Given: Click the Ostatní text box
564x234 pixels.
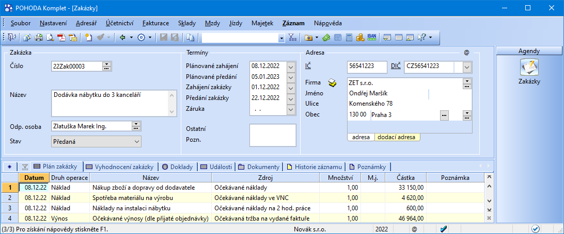Looking at the screenshot, I should tap(273, 135).
